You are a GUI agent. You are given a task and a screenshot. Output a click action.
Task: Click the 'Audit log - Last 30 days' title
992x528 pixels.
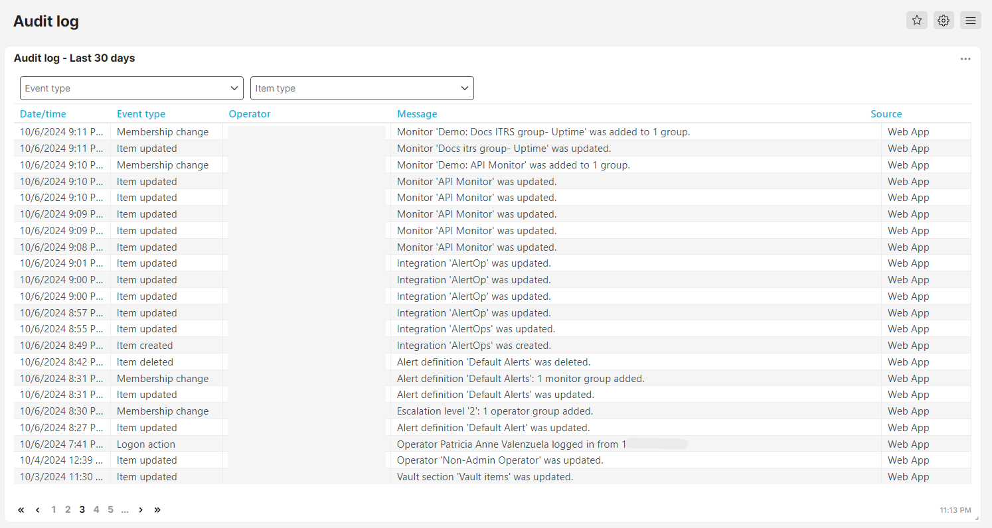(x=74, y=58)
